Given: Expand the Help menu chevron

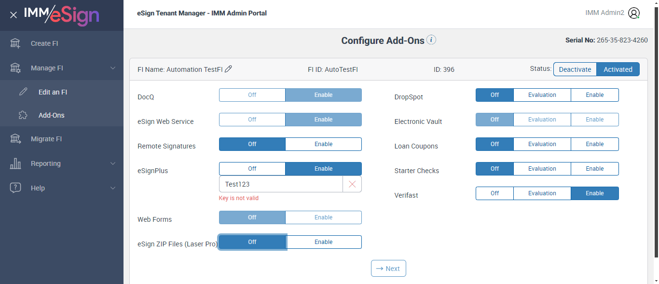Looking at the screenshot, I should point(113,188).
